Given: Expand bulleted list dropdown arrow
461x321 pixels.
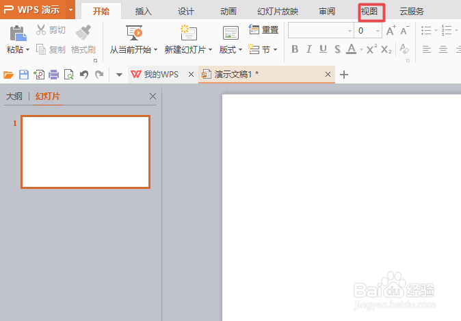Looking at the screenshot, I should (436, 30).
